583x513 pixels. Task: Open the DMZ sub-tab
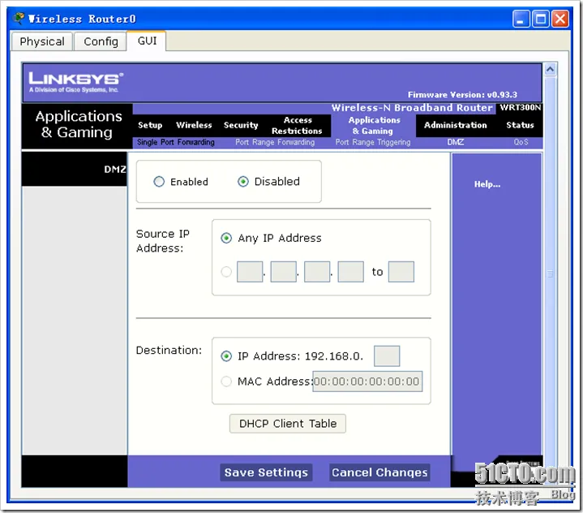456,142
